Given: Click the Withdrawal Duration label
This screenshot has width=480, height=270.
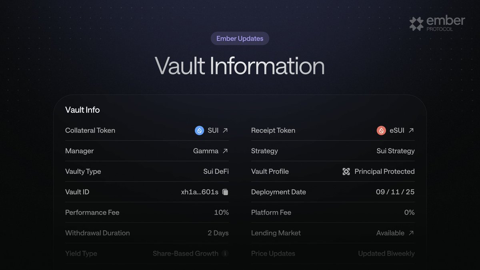Looking at the screenshot, I should tap(98, 233).
